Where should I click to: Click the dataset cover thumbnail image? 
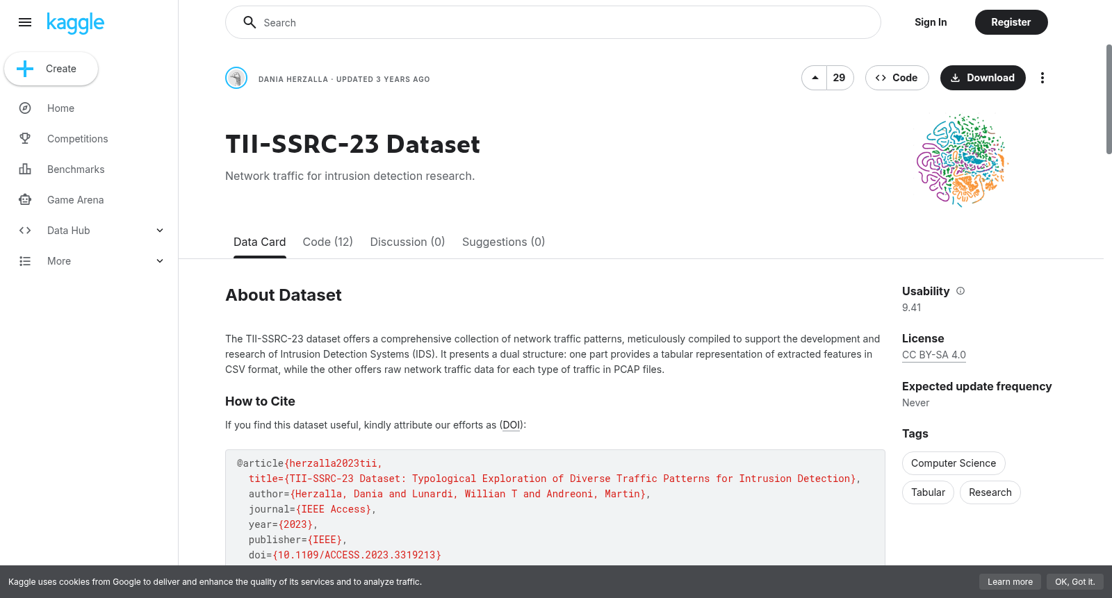tap(962, 161)
